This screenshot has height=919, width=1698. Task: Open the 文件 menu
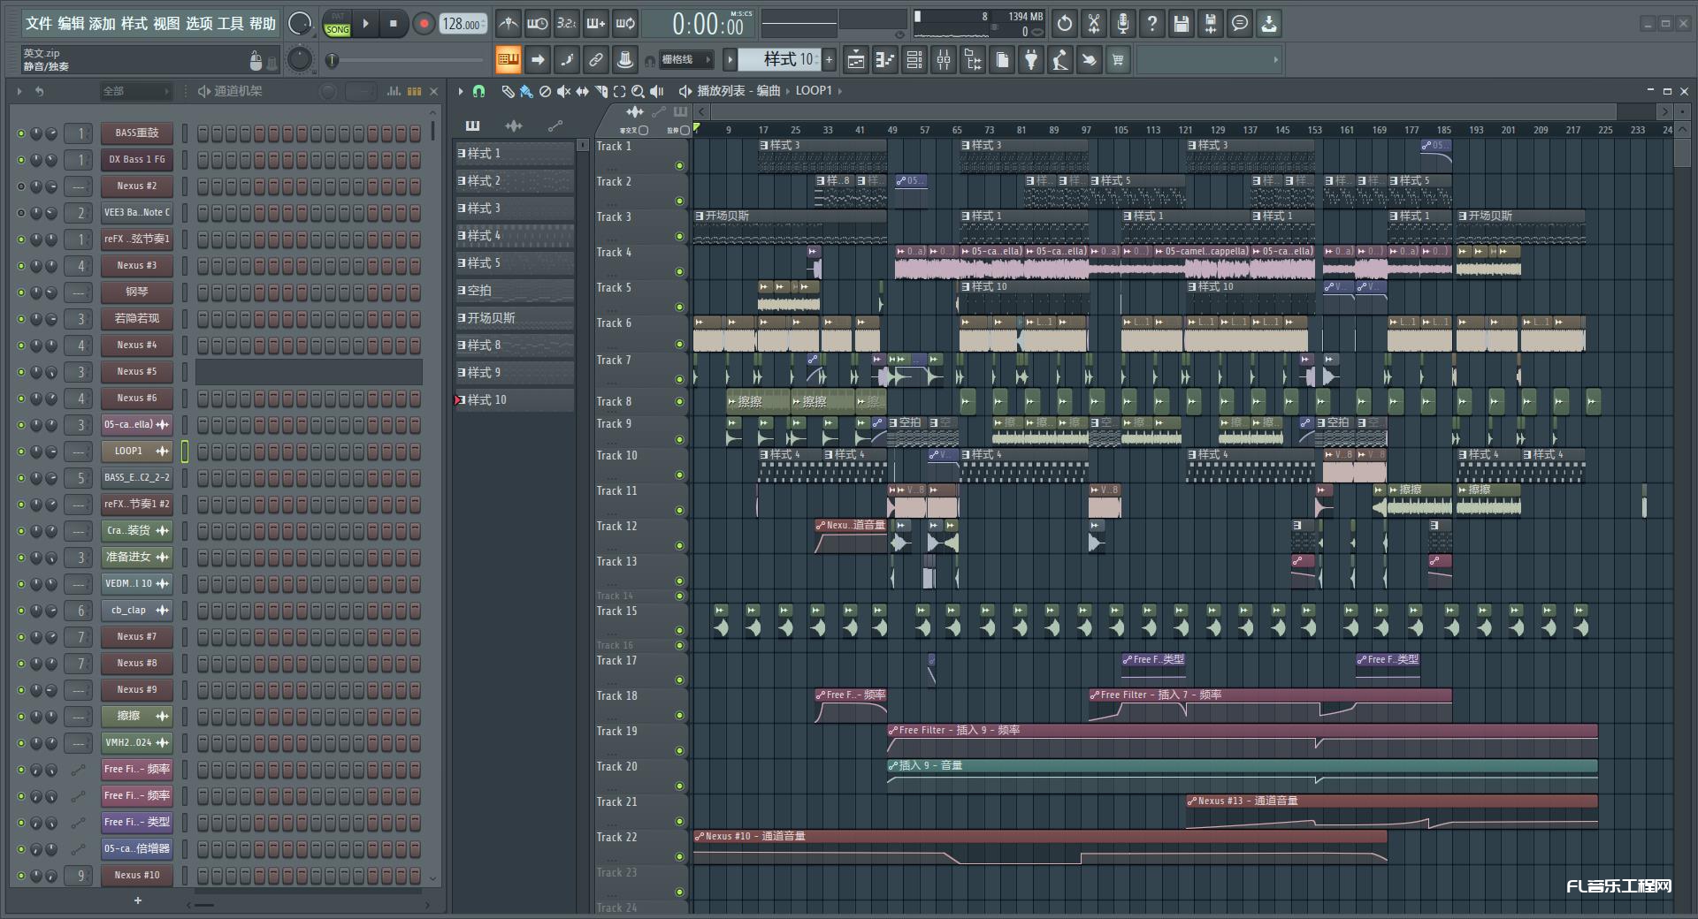(39, 24)
